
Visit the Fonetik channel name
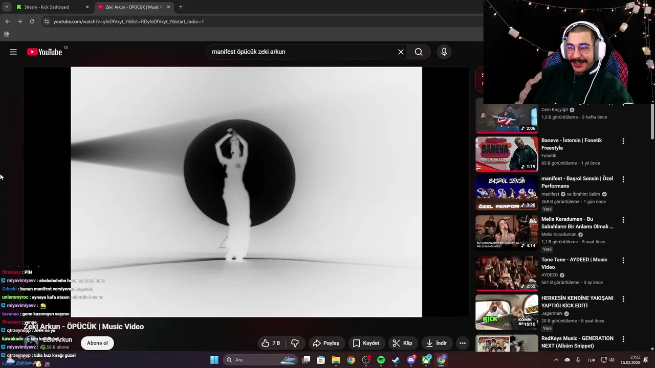(x=549, y=155)
